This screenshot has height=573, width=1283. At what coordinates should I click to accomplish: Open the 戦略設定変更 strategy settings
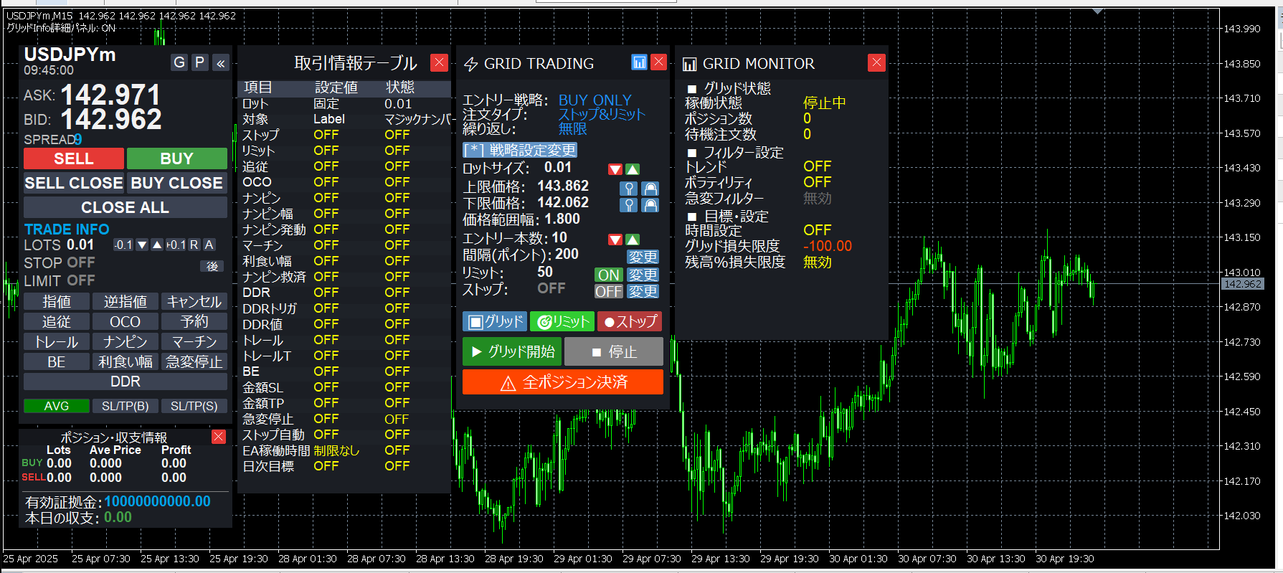pyautogui.click(x=520, y=150)
